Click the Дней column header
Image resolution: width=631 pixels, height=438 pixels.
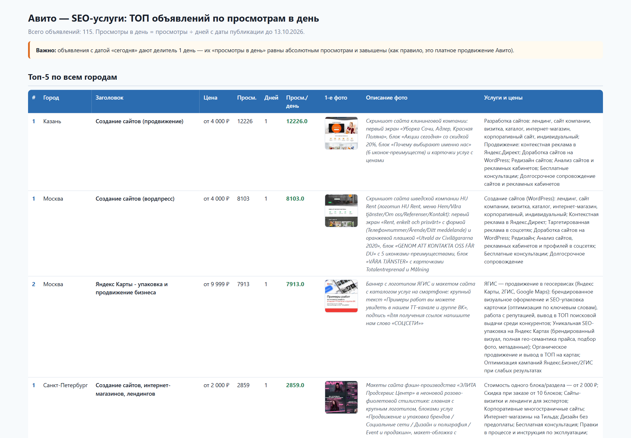click(271, 98)
